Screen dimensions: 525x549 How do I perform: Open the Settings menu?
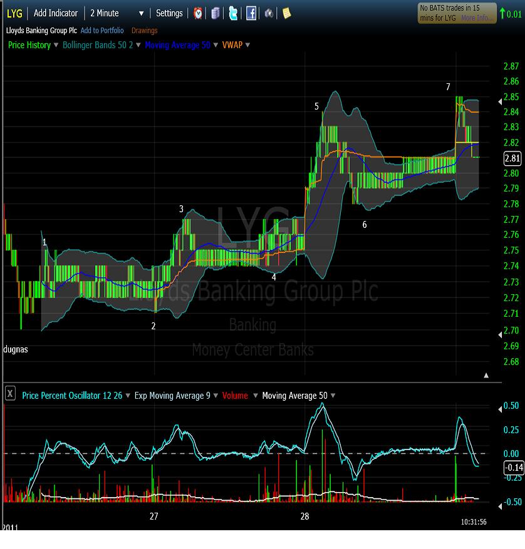(x=169, y=13)
